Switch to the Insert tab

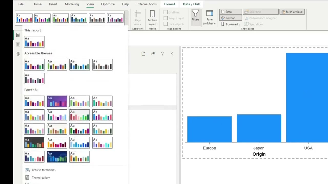tap(53, 4)
